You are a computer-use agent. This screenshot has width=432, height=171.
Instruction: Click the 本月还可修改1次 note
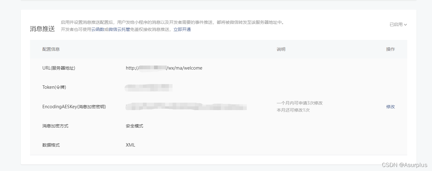pos(293,110)
